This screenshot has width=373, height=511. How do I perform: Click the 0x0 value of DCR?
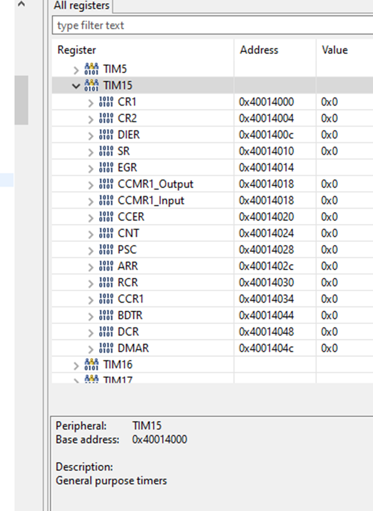[x=329, y=332]
